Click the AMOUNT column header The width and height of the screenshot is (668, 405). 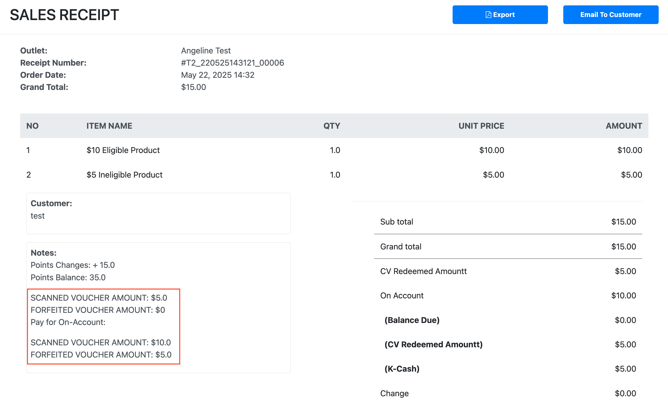pos(624,126)
